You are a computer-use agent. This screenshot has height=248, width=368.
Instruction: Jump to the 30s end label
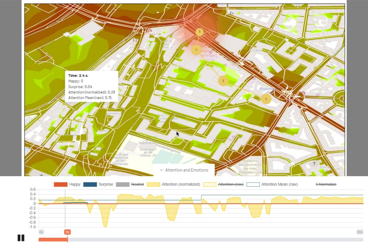tap(360, 232)
